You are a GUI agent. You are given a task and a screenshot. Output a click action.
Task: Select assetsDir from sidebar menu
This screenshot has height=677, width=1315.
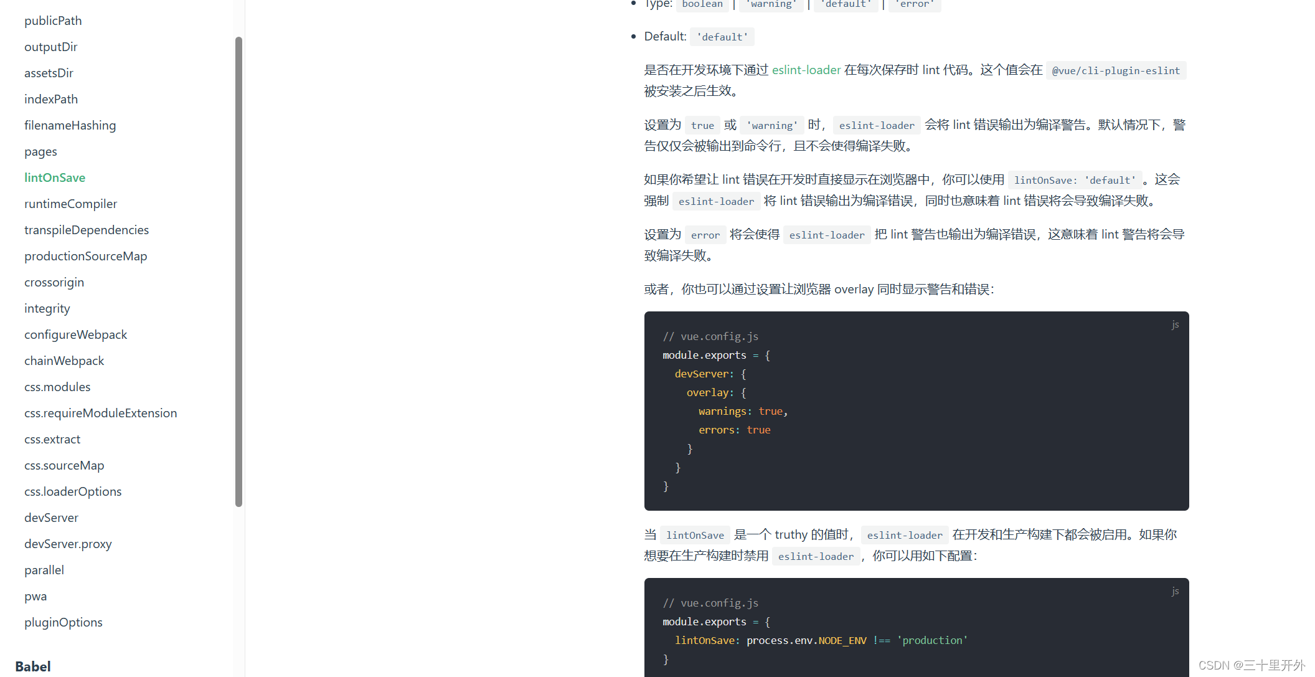coord(49,72)
